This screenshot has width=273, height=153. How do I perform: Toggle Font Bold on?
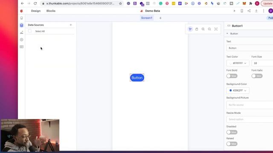click(x=232, y=76)
